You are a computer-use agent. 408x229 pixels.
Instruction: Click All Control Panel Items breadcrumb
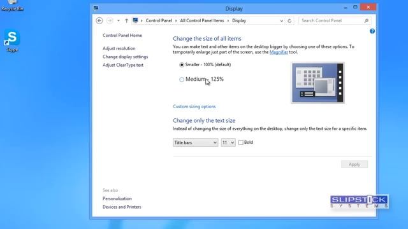(202, 20)
